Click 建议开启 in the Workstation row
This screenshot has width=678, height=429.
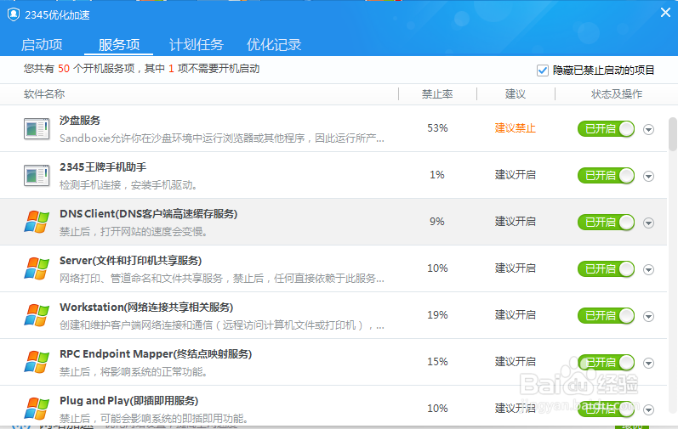(x=515, y=315)
